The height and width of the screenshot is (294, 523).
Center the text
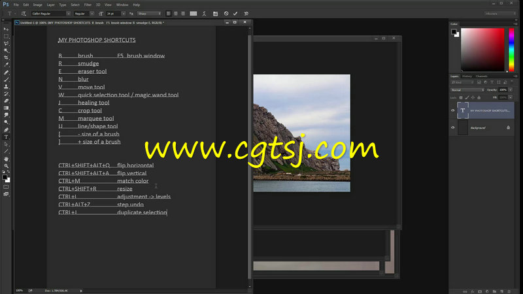pyautogui.click(x=176, y=14)
